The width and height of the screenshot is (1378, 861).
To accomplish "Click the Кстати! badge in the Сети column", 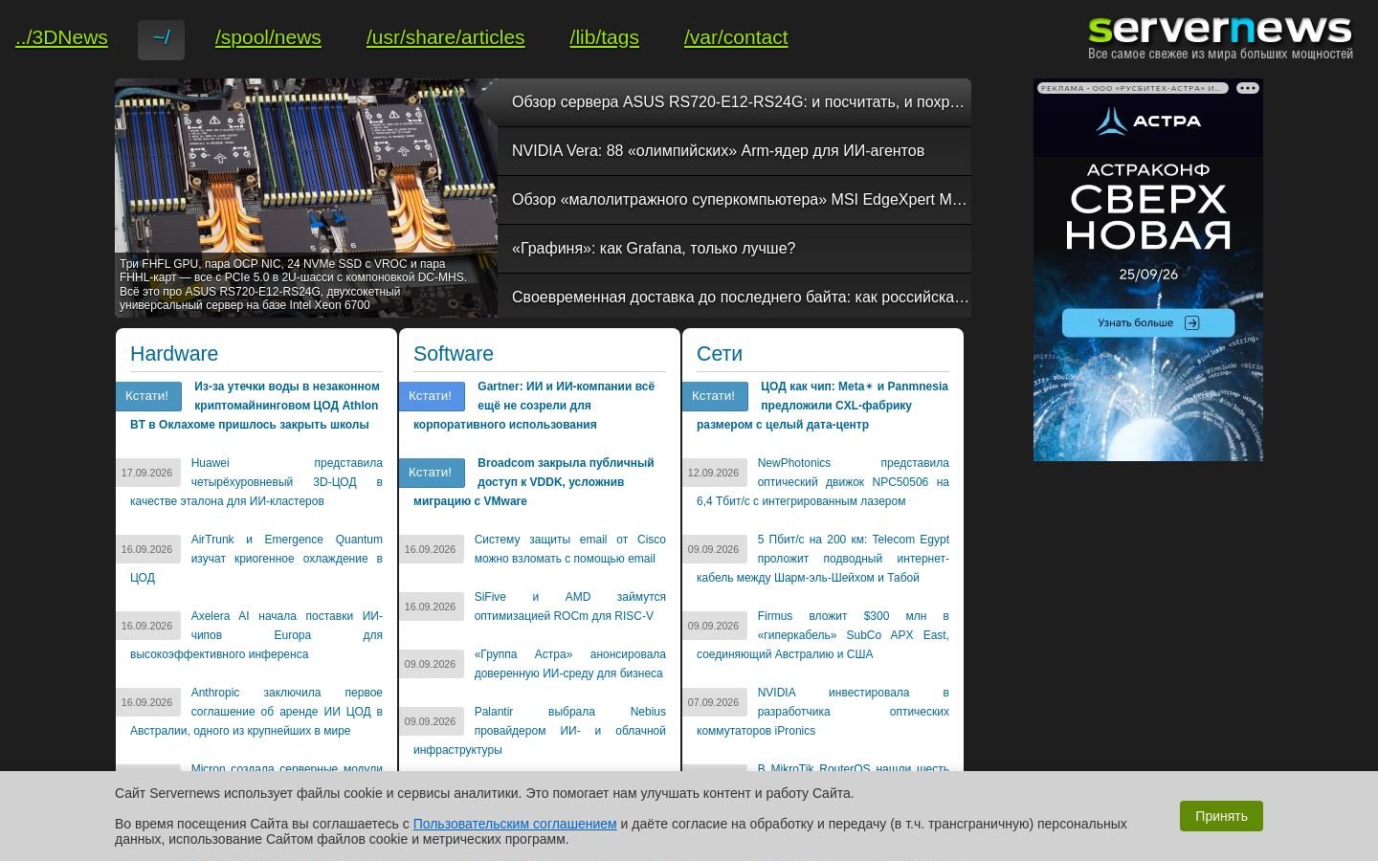I will point(715,396).
